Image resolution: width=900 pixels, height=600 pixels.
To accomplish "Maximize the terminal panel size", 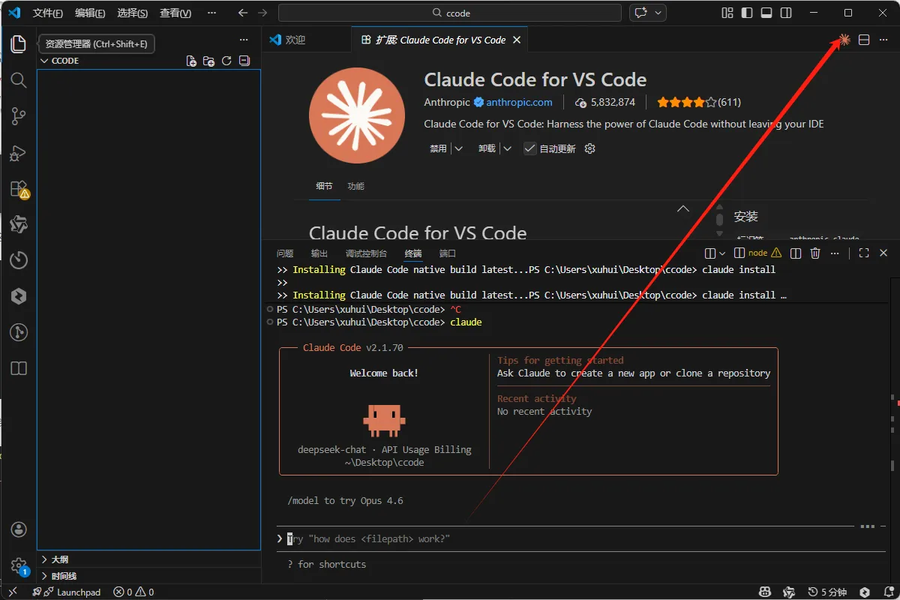I will (x=864, y=253).
